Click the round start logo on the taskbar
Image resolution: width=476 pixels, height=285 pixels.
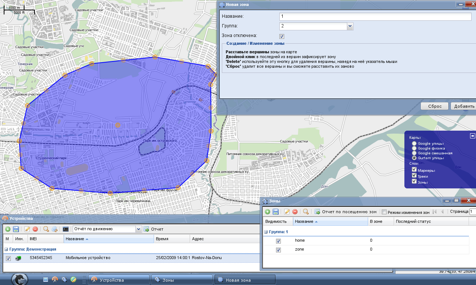(x=20, y=279)
